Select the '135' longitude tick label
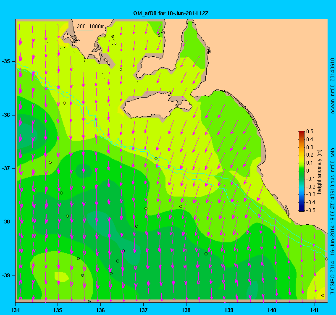This screenshot has width=336, height=315. [x=58, y=310]
